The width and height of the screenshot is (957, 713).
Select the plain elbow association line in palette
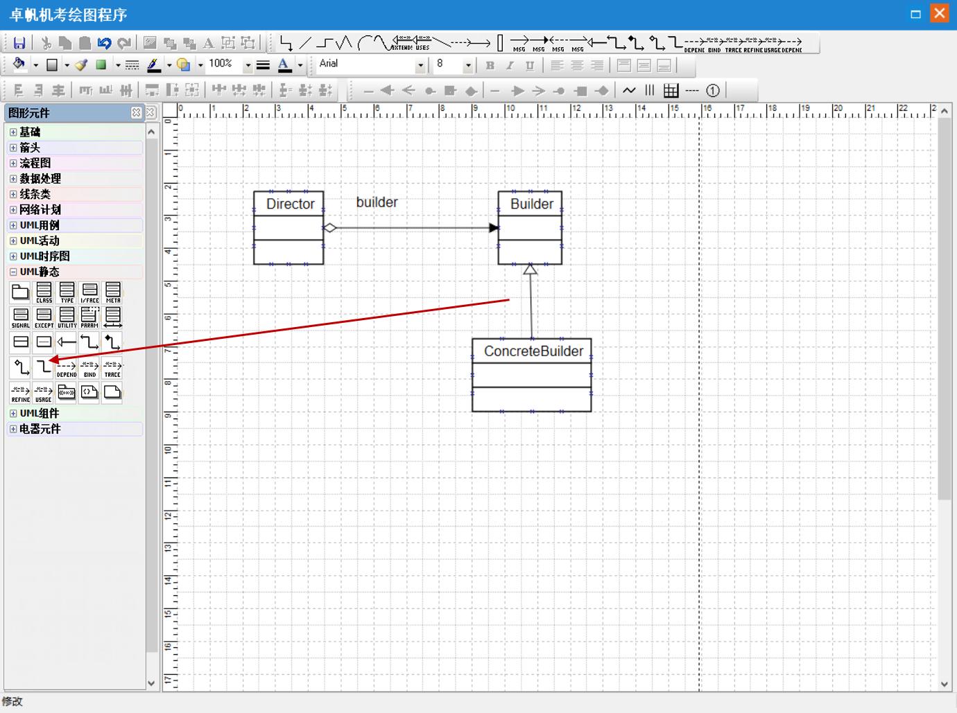[x=44, y=367]
